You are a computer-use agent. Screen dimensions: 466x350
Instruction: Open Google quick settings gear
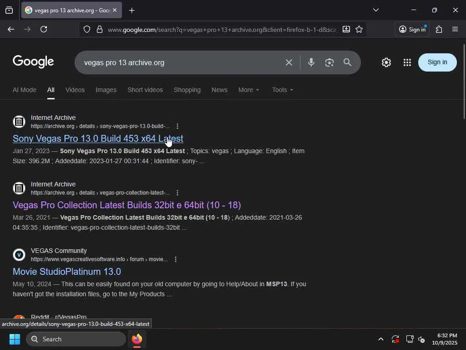[x=386, y=62]
